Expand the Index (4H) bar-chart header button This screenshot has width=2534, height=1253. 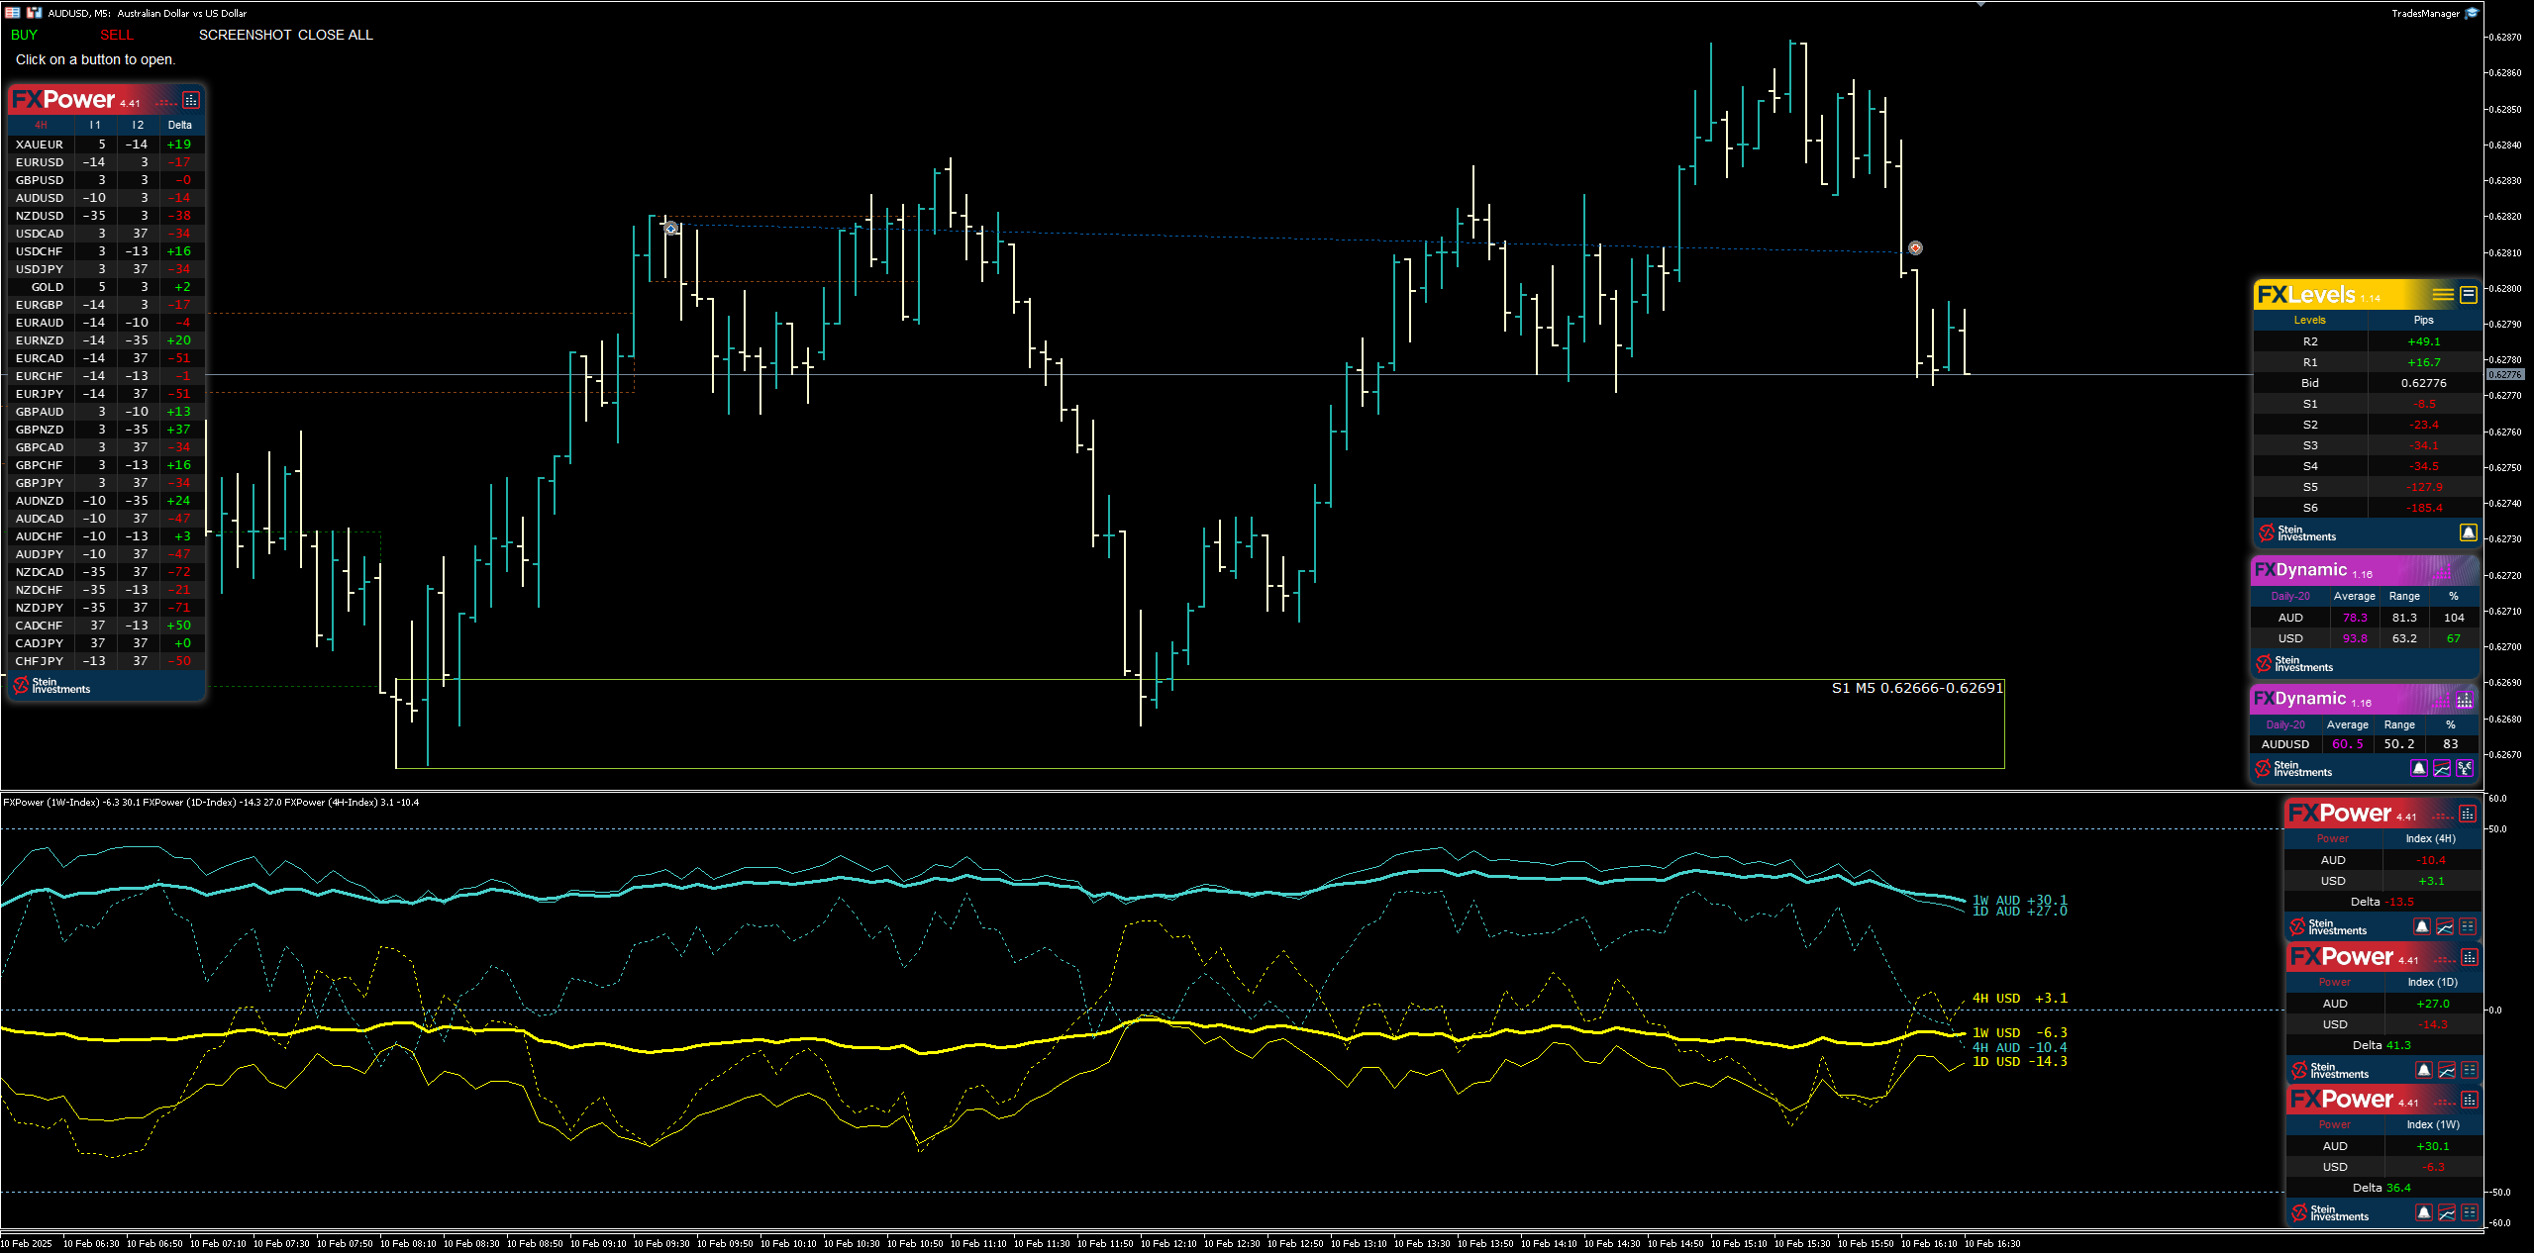pyautogui.click(x=2468, y=814)
